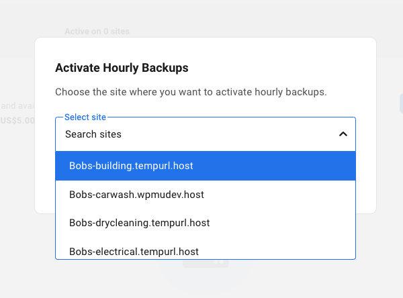Viewport: 403px width, 298px height.
Task: Select the Bobs-electrical.tempurl.host entry
Action: pos(134,251)
